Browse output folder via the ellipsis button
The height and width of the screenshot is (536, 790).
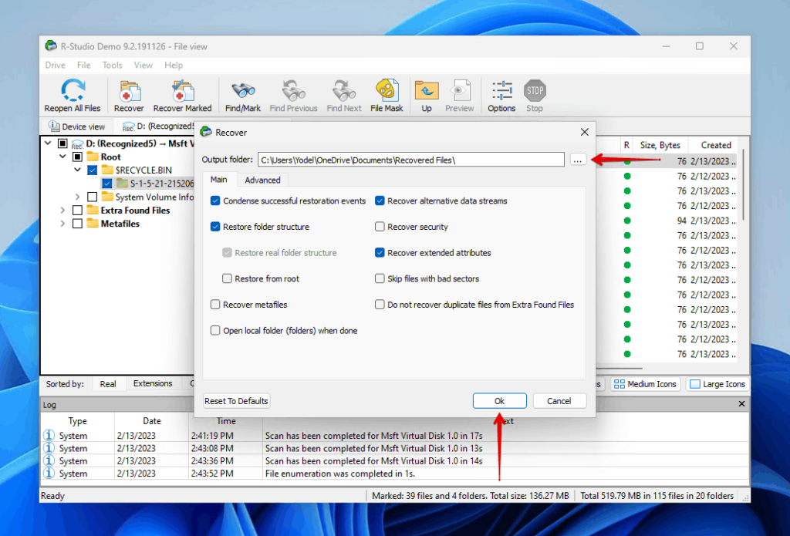(x=578, y=160)
